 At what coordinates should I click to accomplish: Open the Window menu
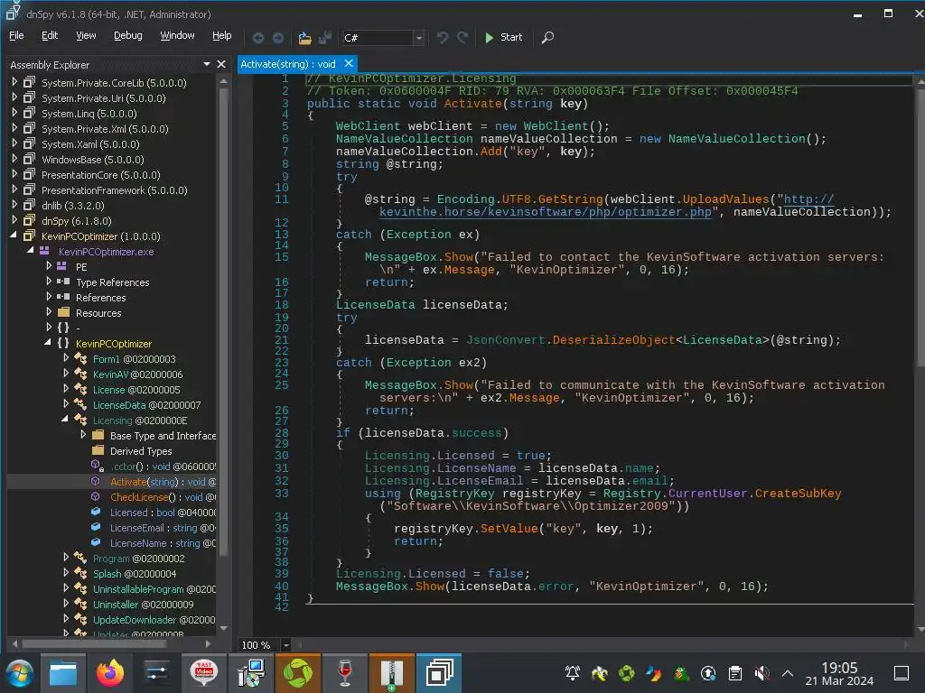tap(177, 35)
